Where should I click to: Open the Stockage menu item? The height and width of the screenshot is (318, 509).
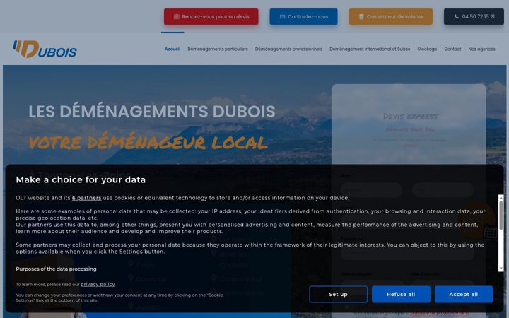427,49
